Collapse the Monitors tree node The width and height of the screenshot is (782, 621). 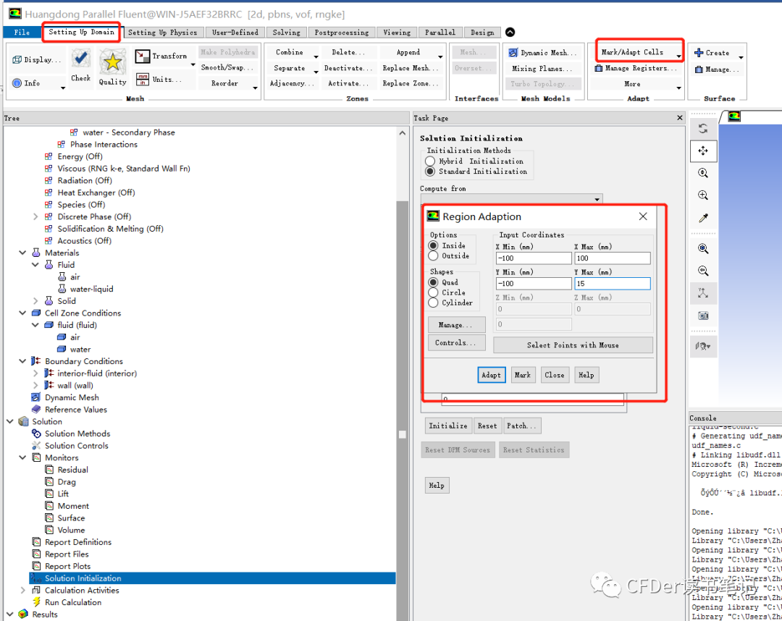click(x=22, y=457)
